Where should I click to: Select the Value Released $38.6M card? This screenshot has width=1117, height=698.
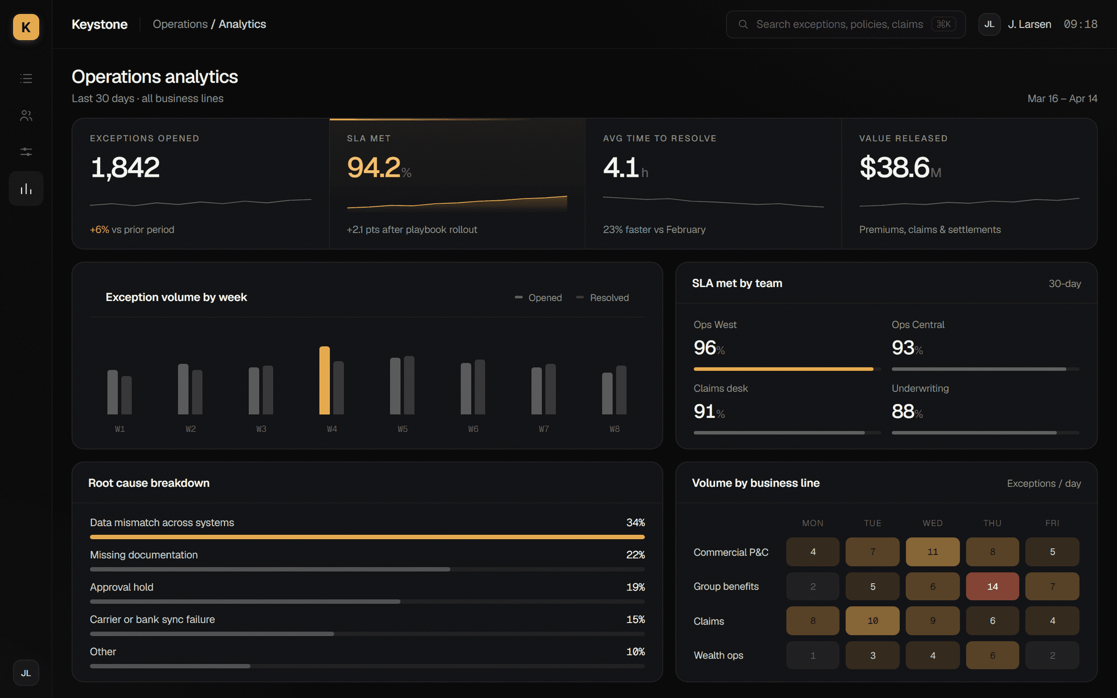pyautogui.click(x=969, y=184)
